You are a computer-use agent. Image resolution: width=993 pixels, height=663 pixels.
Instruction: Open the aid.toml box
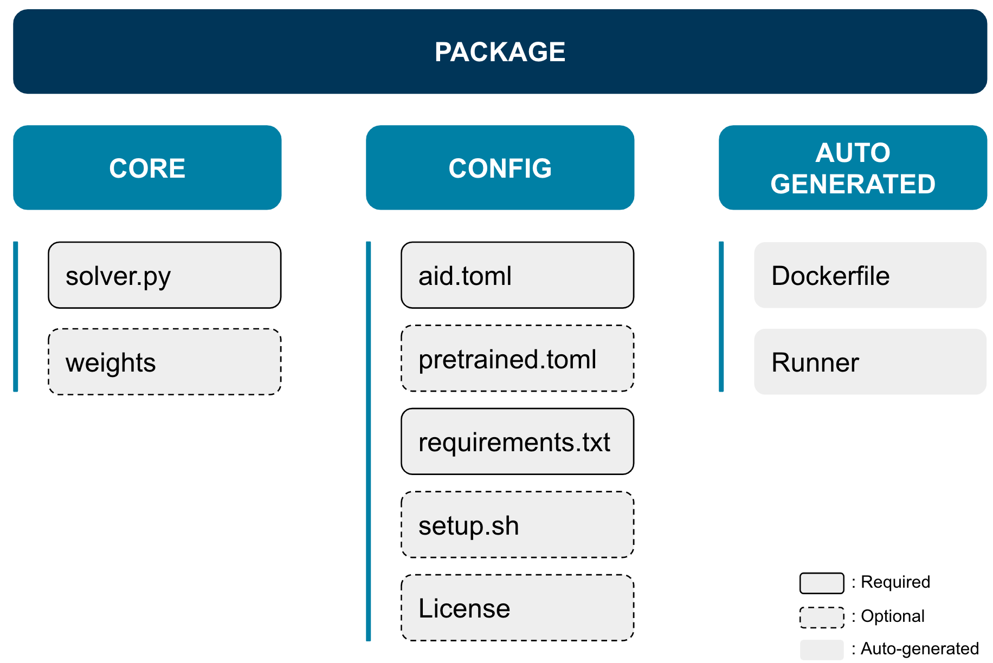click(517, 275)
